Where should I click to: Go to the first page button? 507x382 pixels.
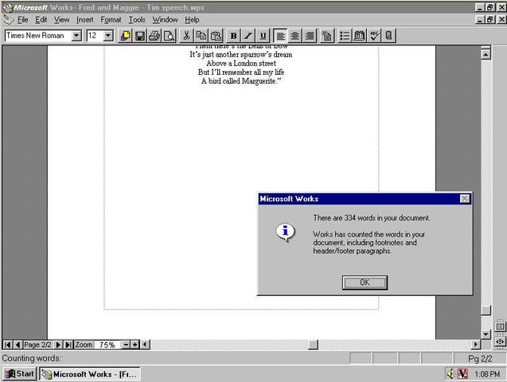pyautogui.click(x=7, y=345)
